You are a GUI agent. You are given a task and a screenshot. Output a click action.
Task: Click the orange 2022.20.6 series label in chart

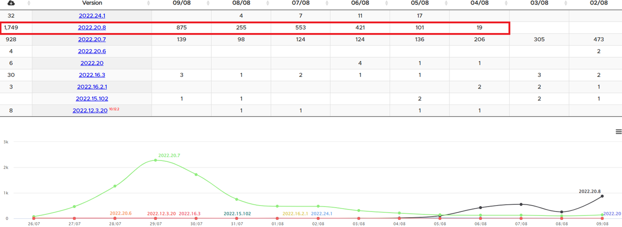click(121, 213)
